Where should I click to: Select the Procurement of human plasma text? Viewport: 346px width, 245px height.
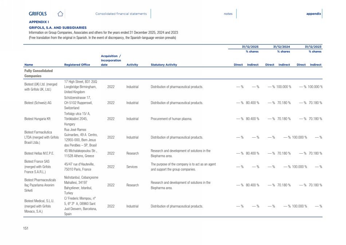pyautogui.click(x=171, y=119)
